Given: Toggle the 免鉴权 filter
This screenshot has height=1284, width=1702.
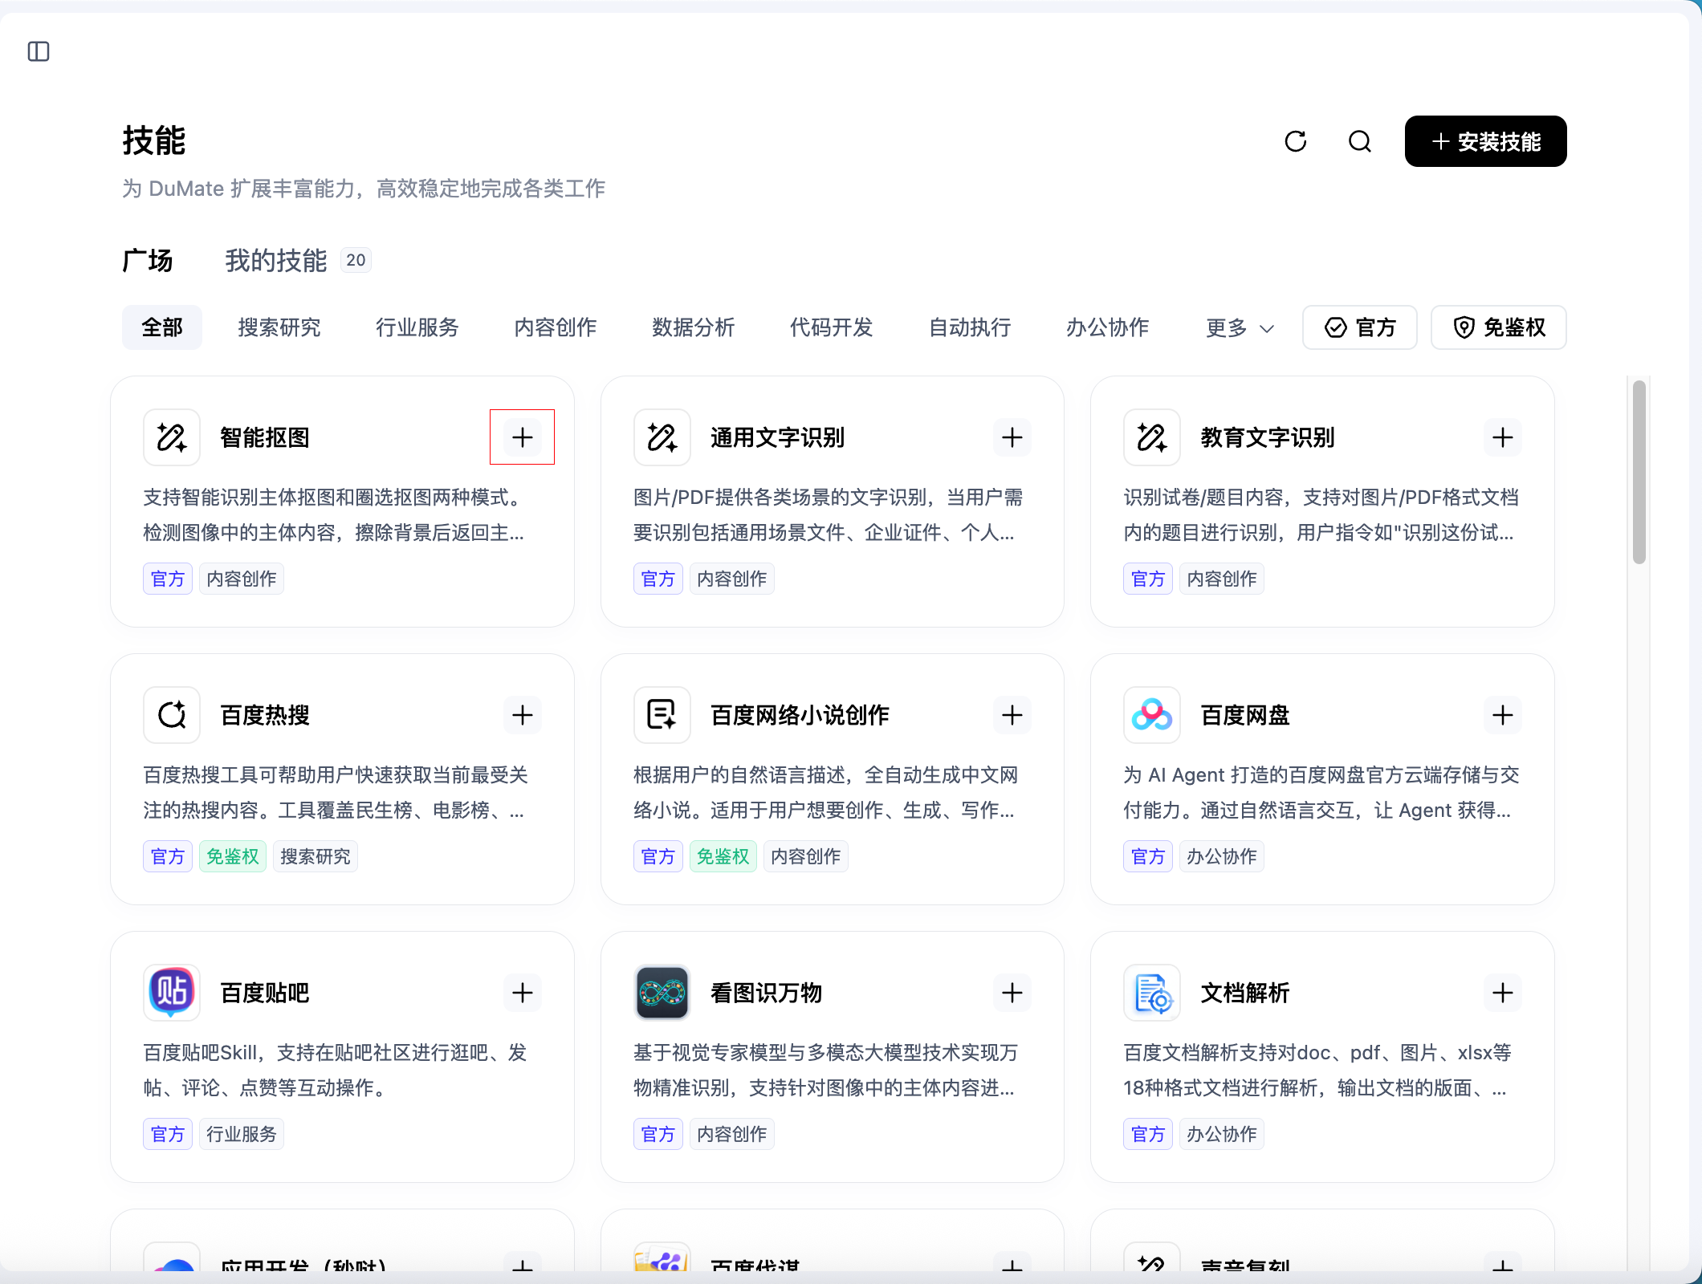Looking at the screenshot, I should [1499, 327].
